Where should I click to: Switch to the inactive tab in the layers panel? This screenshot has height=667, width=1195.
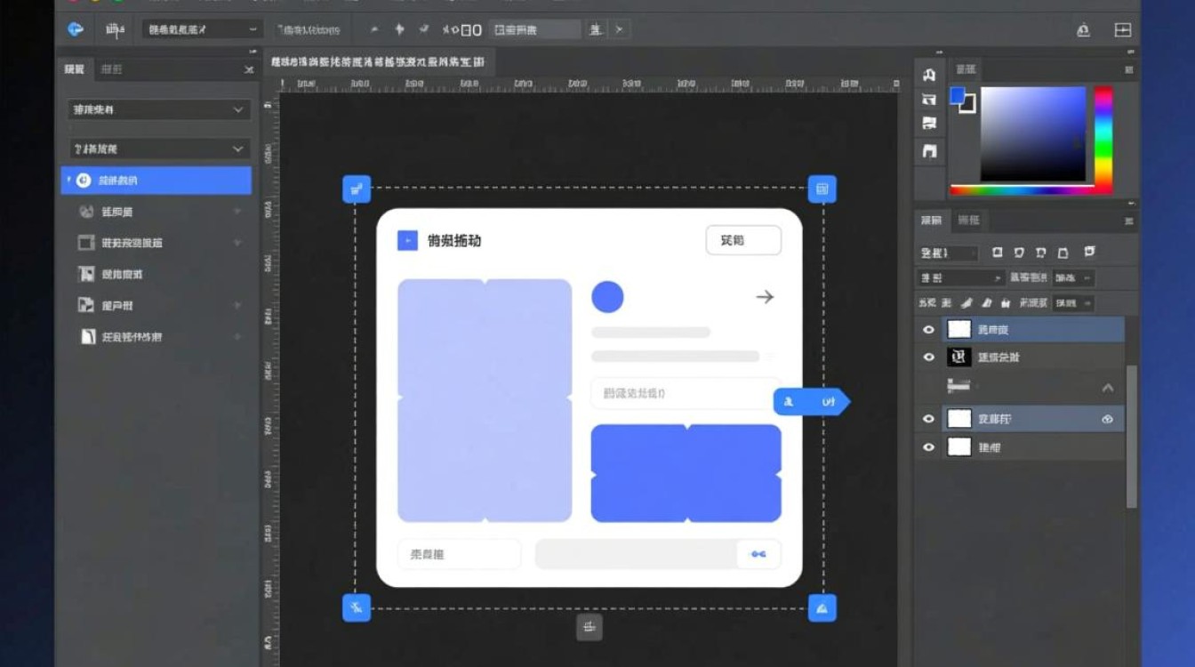tap(967, 221)
